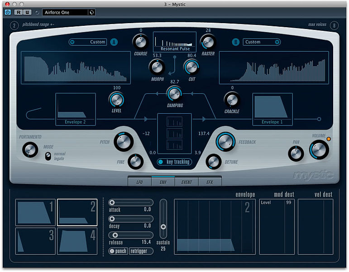Open the Airforce One preset field
The width and height of the screenshot is (349, 272).
65,13
